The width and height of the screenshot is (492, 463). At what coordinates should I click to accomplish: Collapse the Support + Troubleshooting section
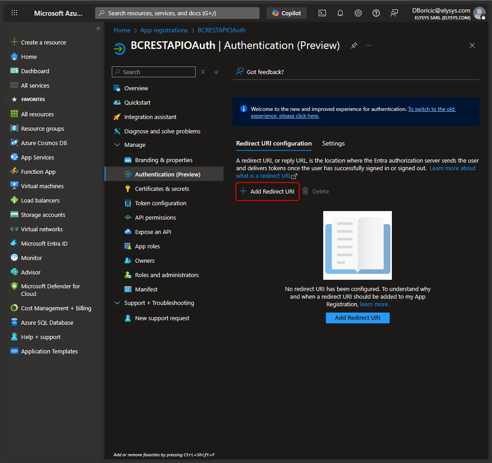117,303
